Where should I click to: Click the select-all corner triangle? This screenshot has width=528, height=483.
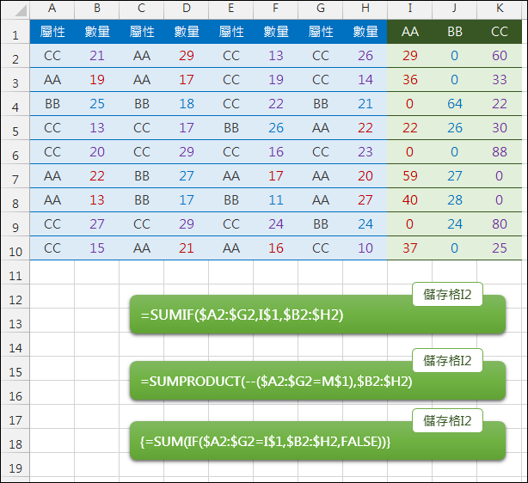pyautogui.click(x=20, y=11)
